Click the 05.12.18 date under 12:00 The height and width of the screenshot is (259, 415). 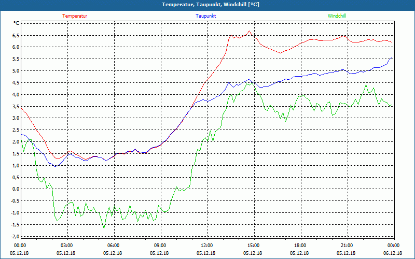[206, 253]
